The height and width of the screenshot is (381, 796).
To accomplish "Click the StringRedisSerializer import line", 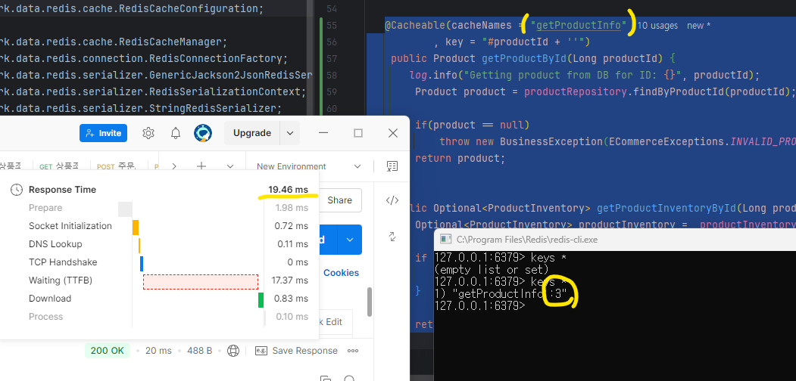I will [x=141, y=108].
